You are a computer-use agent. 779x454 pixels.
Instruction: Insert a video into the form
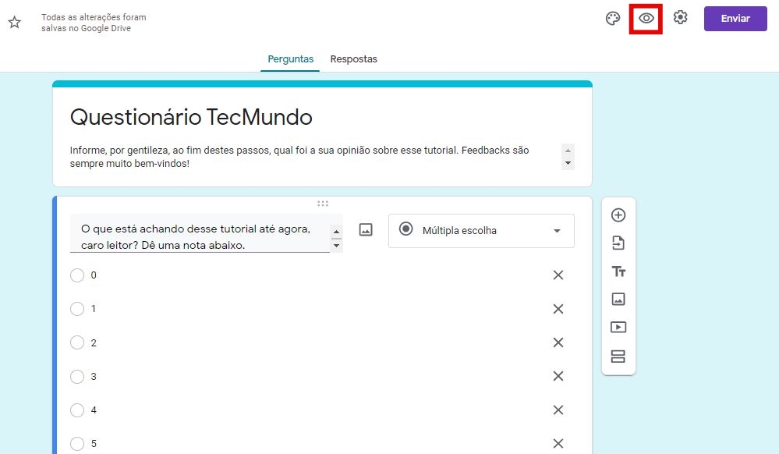(x=618, y=327)
